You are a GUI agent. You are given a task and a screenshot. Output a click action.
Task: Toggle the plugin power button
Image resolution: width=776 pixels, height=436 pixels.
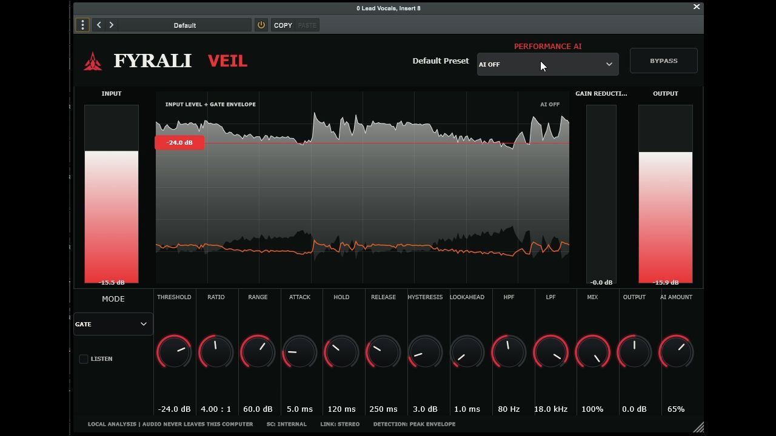point(261,25)
